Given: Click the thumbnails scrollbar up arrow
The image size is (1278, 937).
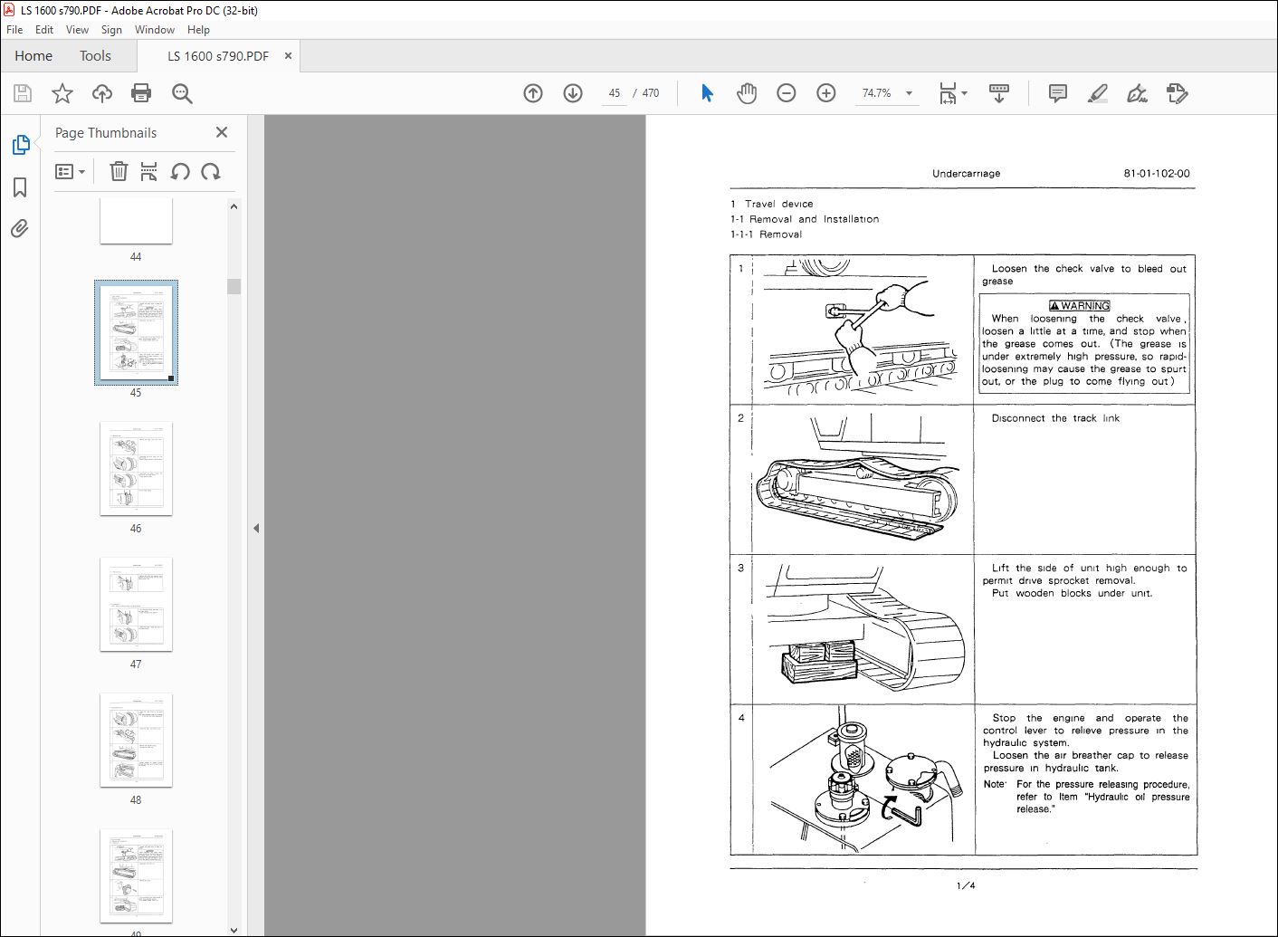Looking at the screenshot, I should [x=234, y=206].
